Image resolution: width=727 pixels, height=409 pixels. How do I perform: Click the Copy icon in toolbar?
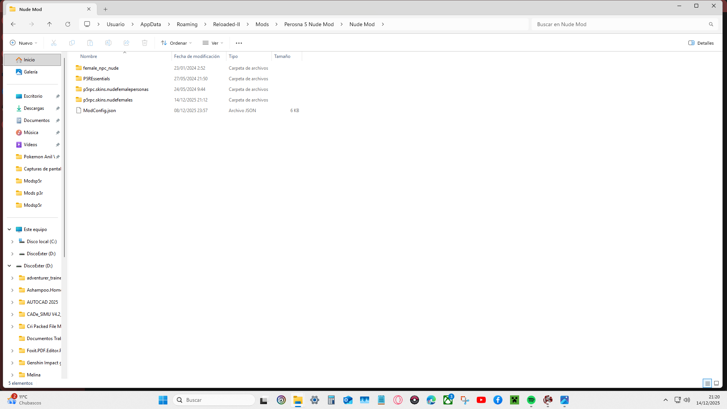pos(72,43)
